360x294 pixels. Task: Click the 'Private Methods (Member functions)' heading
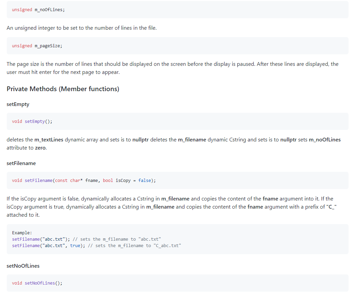pyautogui.click(x=63, y=89)
